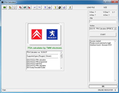The image size is (119, 93).
Task: Redo with the right curved arrow icon
Action: click(x=39, y=8)
